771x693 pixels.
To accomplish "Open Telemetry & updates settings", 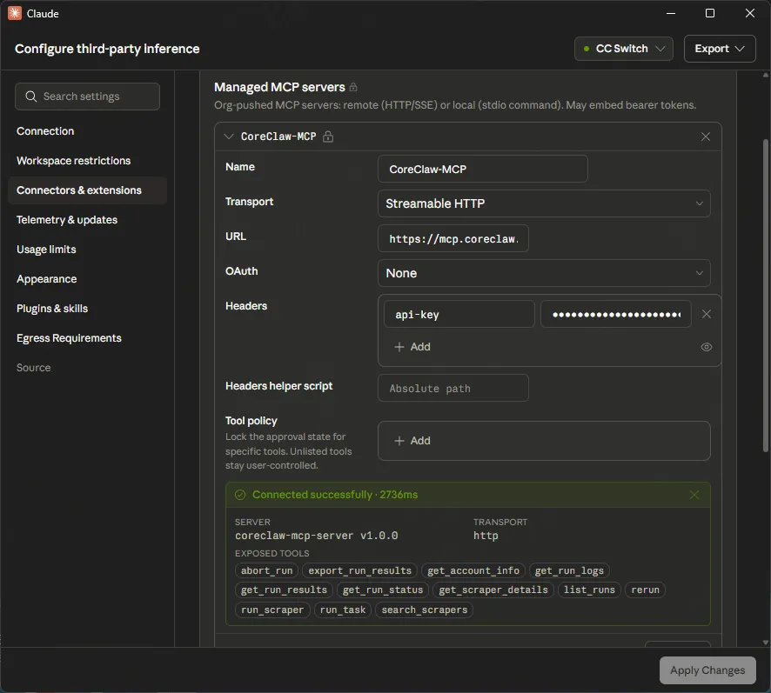I will coord(67,220).
